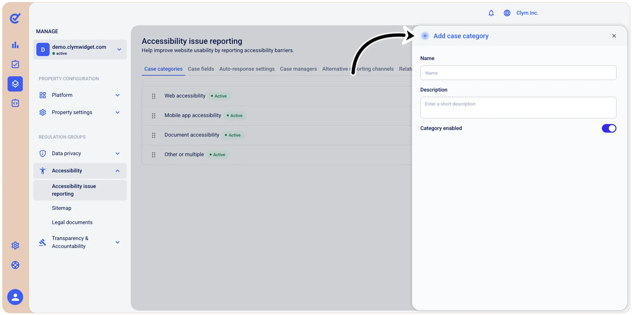Open the code snippet sidebar icon
632x315 pixels.
15,103
